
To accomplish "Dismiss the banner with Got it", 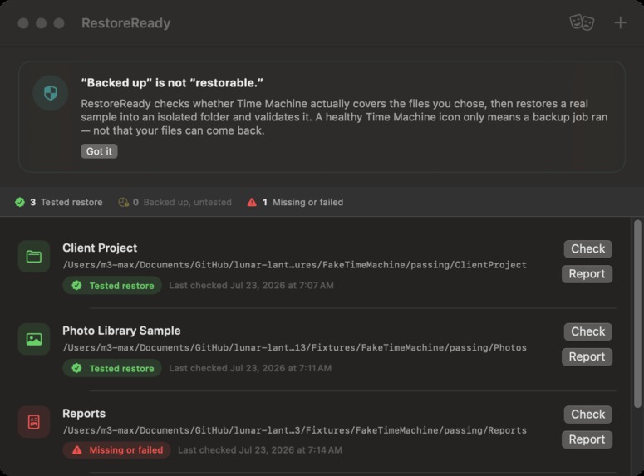I will (x=99, y=151).
